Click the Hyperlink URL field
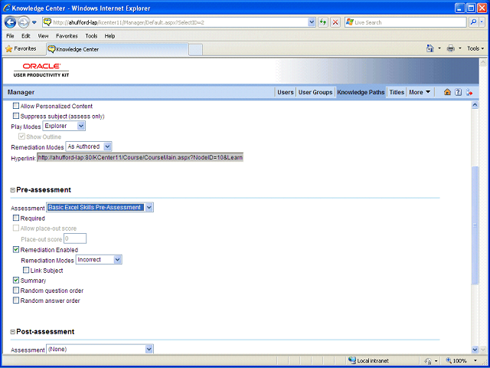This screenshot has height=368, width=490. point(140,157)
